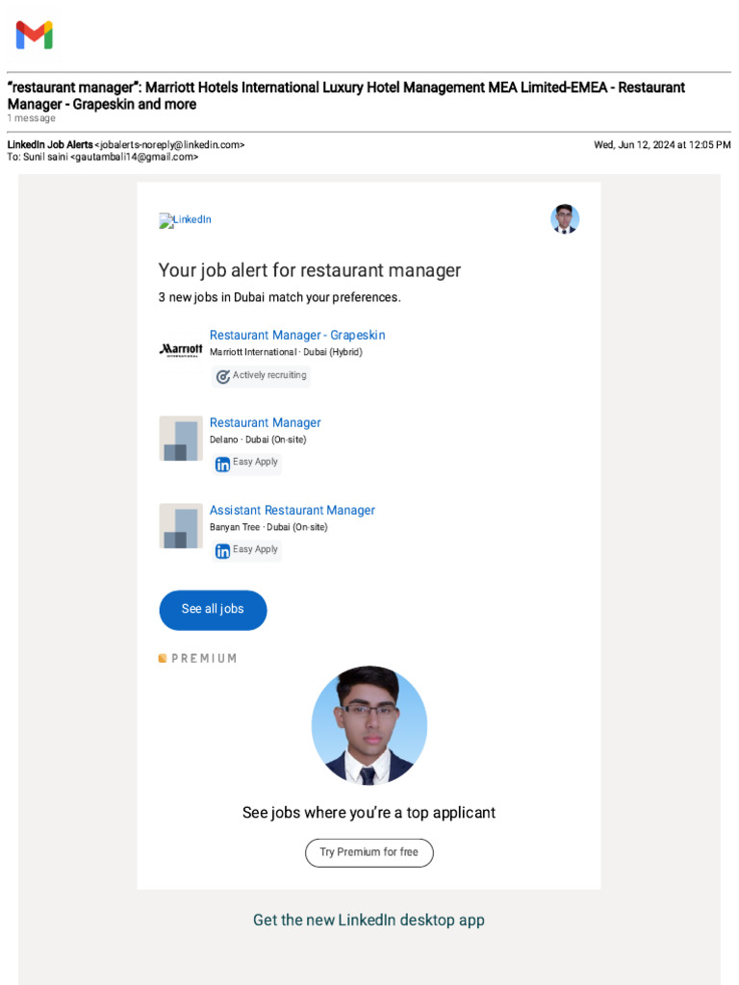Click the Gmail logo icon

tap(35, 36)
